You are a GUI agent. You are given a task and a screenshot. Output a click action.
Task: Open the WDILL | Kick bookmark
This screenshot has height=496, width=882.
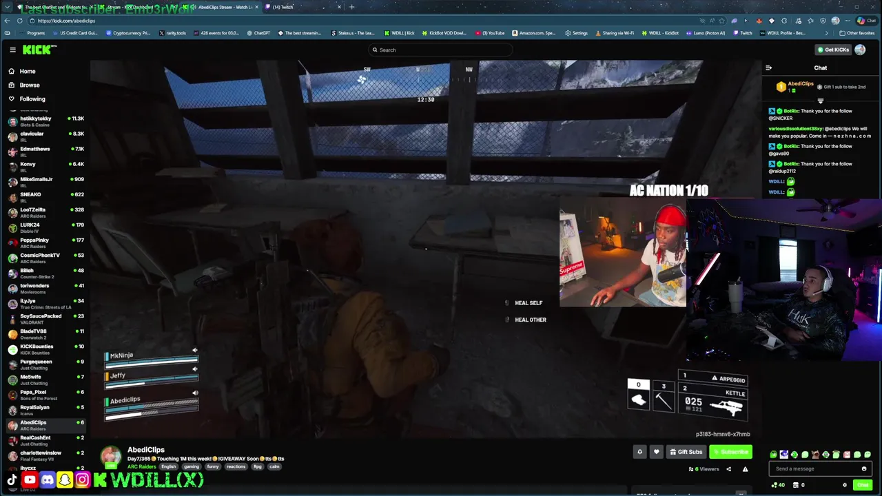[400, 33]
